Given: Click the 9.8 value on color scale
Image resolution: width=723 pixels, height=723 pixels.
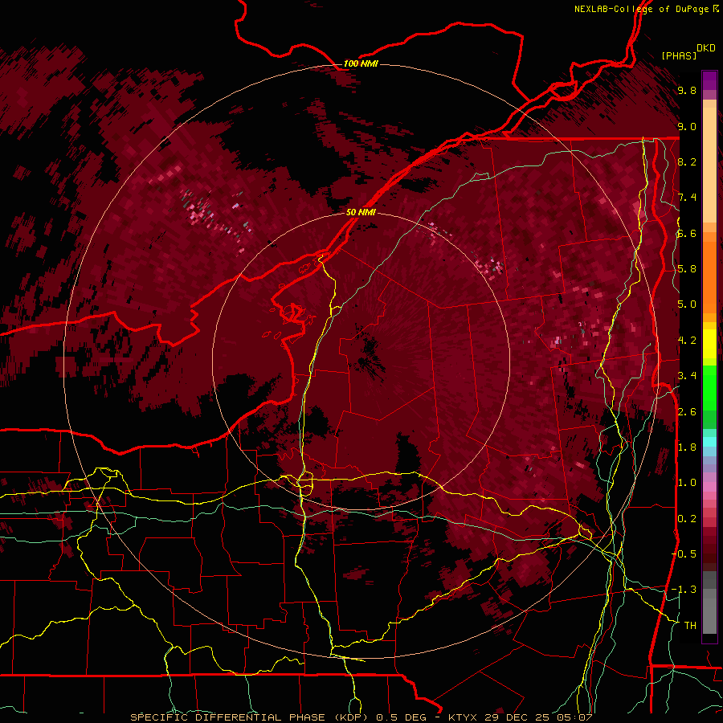Looking at the screenshot, I should click(687, 90).
